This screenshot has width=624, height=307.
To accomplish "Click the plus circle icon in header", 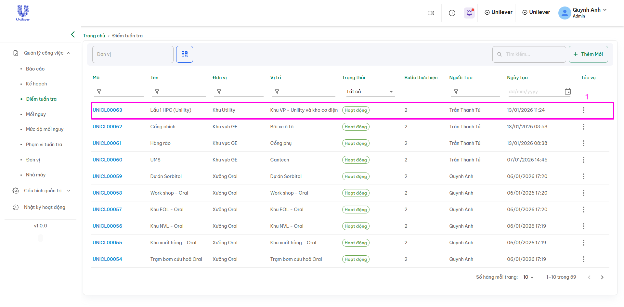I will 452,13.
